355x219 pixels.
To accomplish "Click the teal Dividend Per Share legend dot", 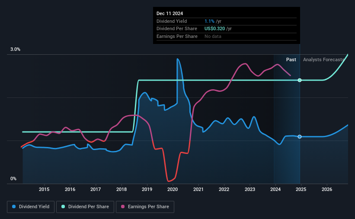I will tap(63, 206).
